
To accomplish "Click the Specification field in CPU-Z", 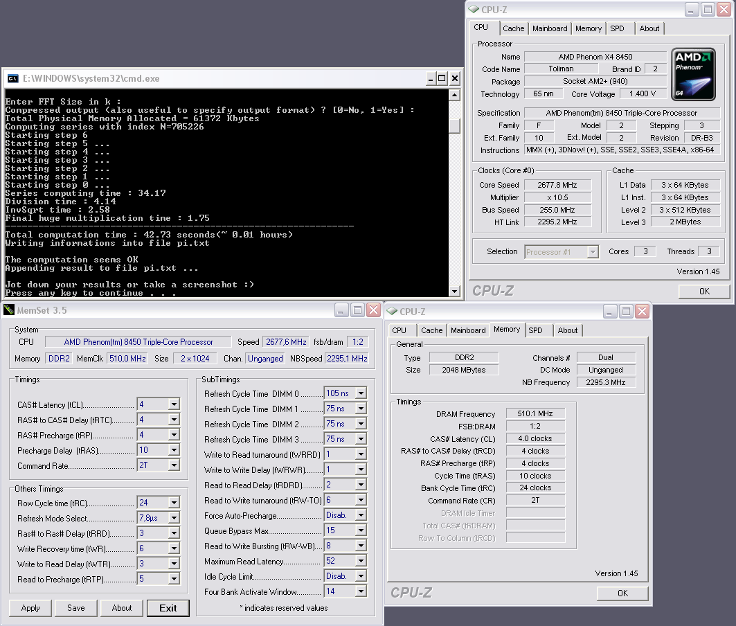I will pos(622,113).
